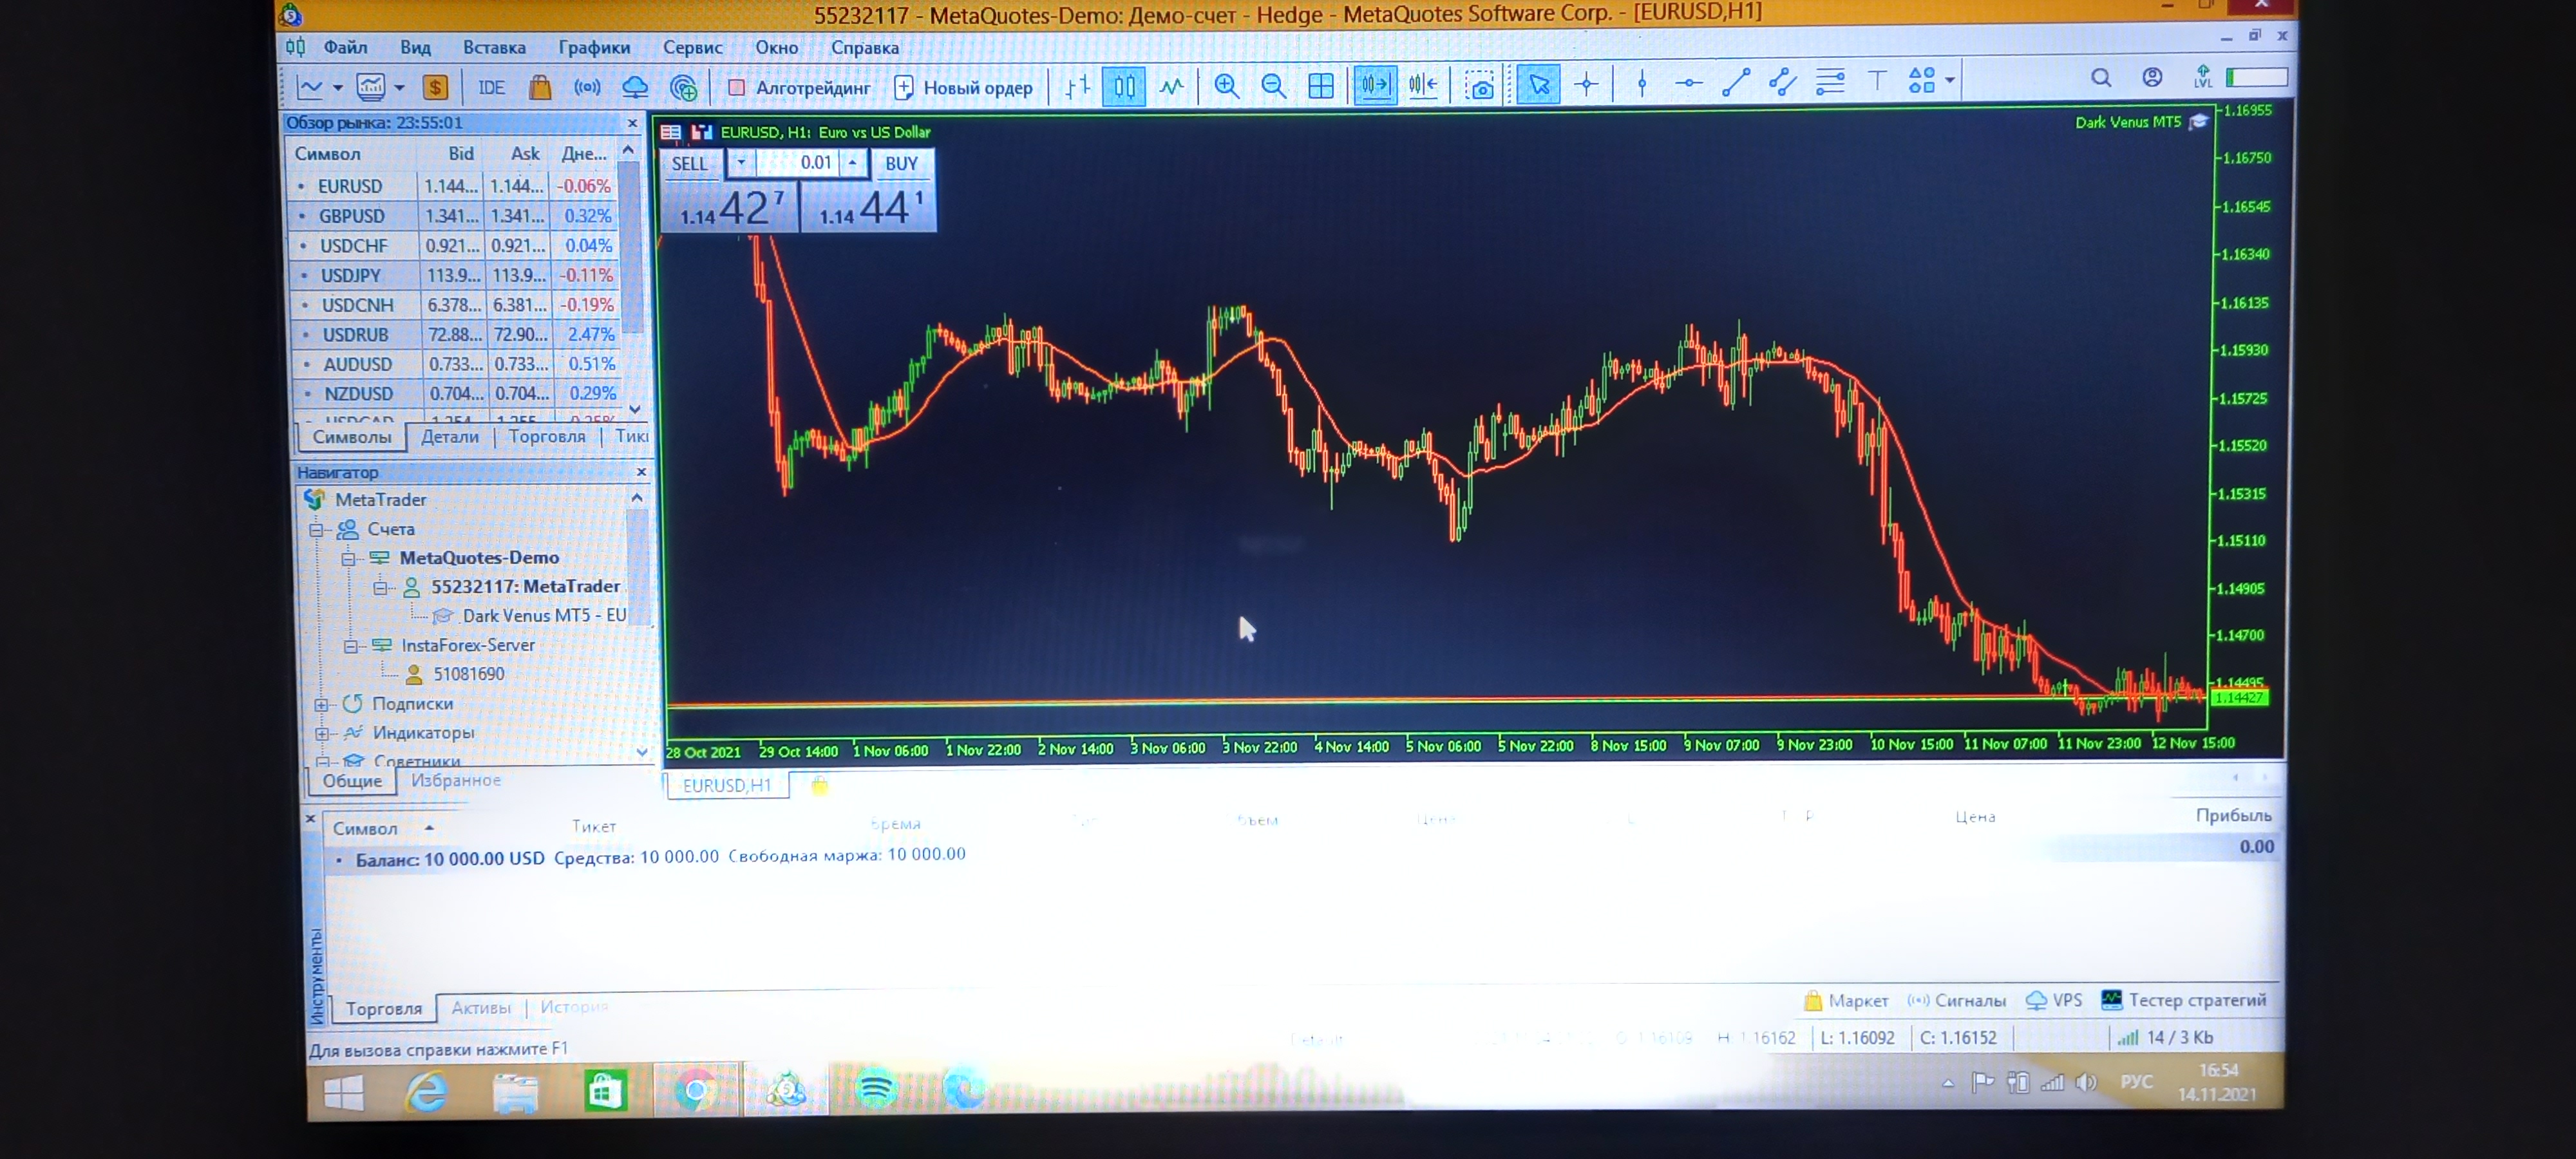
Task: Switch to Детали tab in market watch
Action: pos(450,437)
